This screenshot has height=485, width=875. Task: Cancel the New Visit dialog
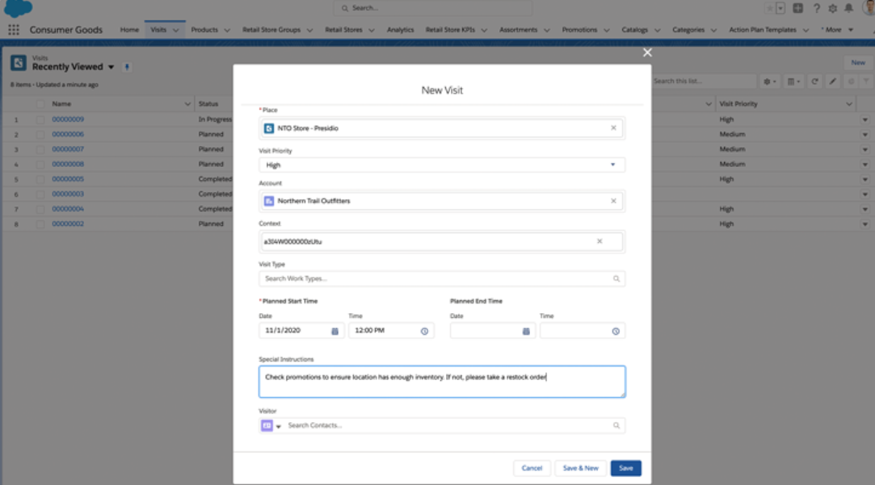click(532, 468)
